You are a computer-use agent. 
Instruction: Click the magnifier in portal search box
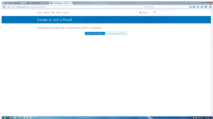(x=155, y=12)
